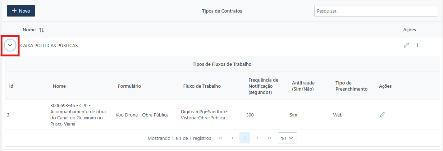Click the Fluxo de Trabalho column header
The height and width of the screenshot is (151, 443).
coord(202,86)
